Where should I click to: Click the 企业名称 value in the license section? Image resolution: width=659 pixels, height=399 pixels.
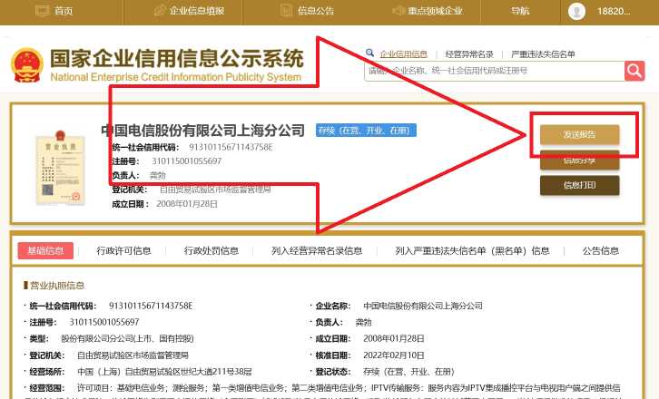click(x=423, y=306)
